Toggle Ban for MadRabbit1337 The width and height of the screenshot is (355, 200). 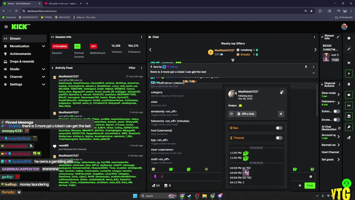point(279,128)
